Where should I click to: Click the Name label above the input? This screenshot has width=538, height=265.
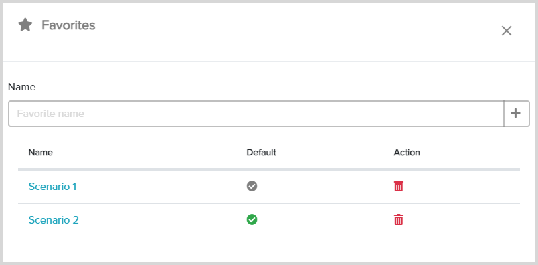21,87
